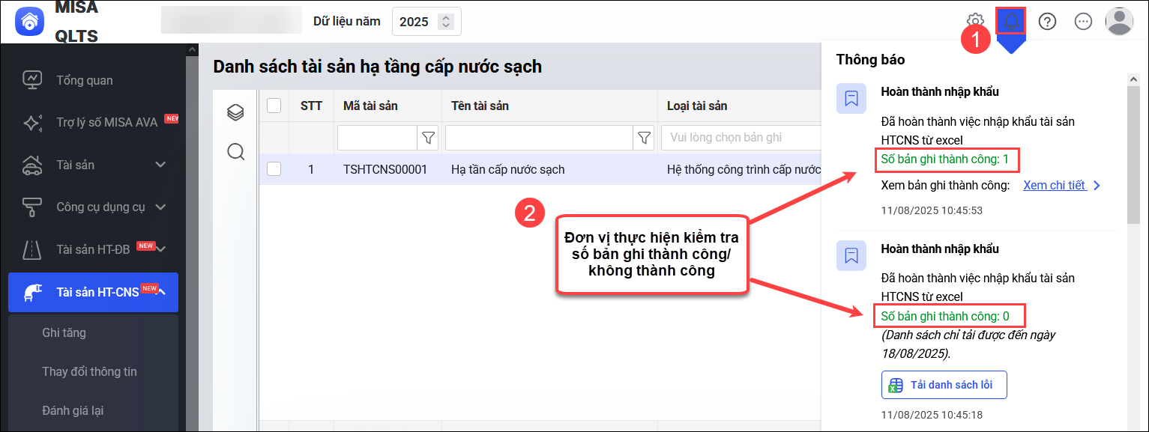
Task: Click the Xem chi tiết link
Action: tap(1055, 186)
